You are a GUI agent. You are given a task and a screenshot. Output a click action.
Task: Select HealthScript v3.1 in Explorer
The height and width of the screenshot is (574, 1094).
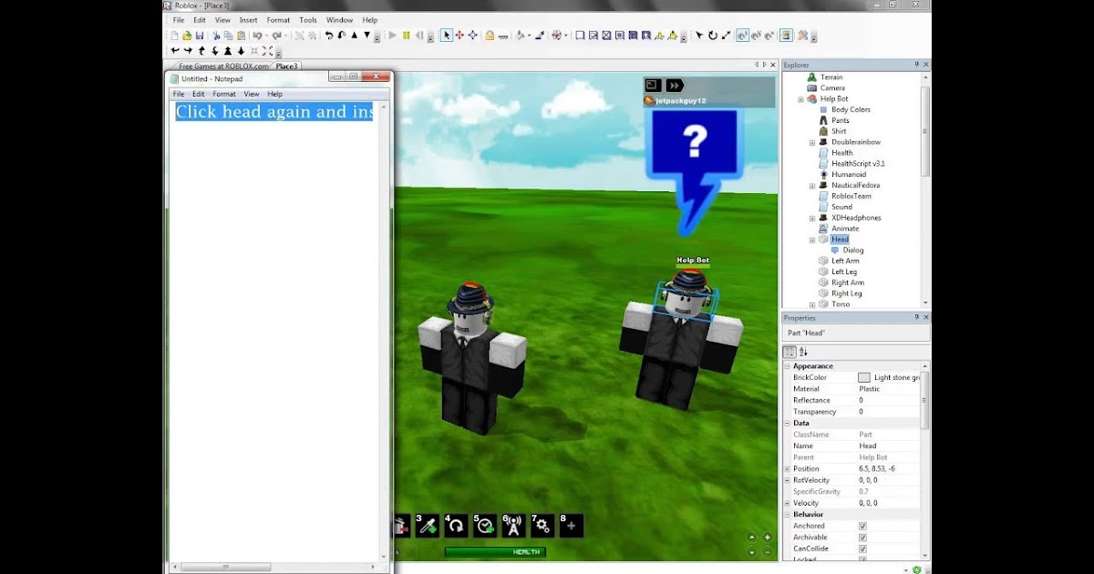tap(858, 163)
